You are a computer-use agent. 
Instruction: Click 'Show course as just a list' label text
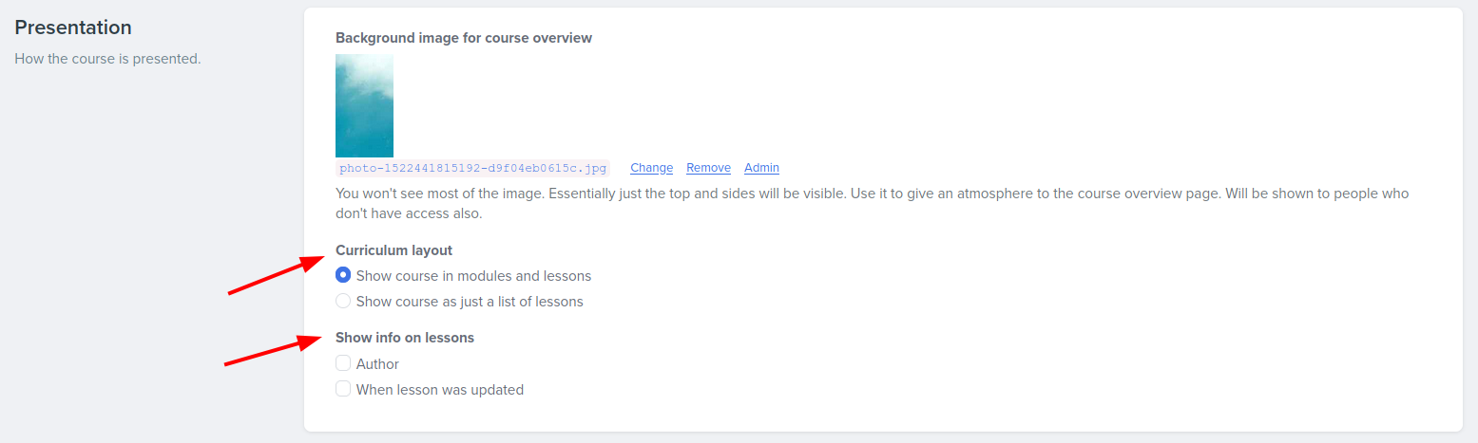[470, 302]
